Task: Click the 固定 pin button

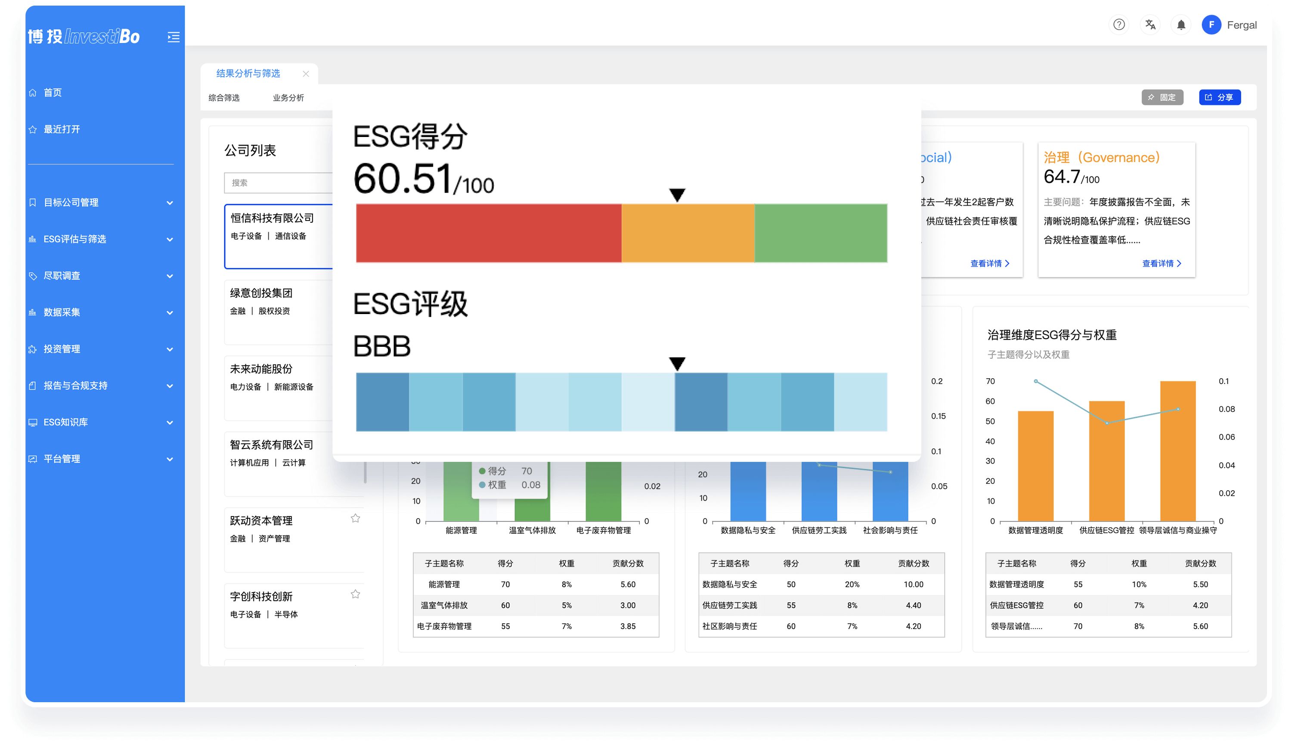Action: tap(1162, 97)
